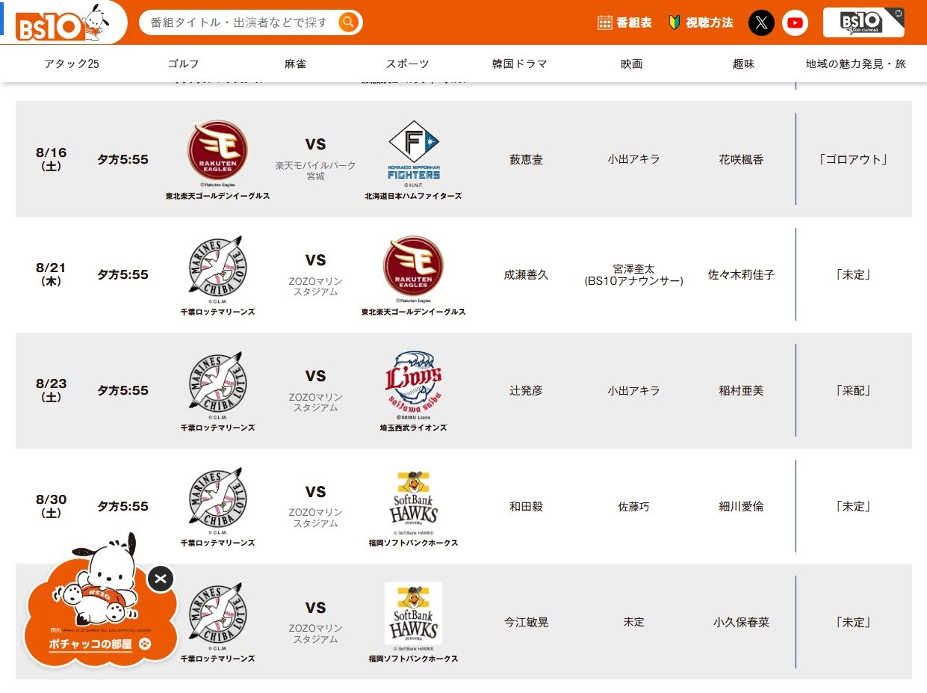Click reporter name 稲村亜美
The image size is (927, 693).
point(741,390)
